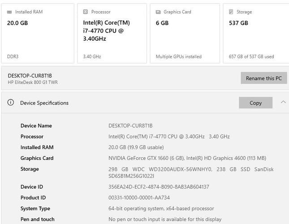The width and height of the screenshot is (289, 224).
Task: Select the 537 GB storage value
Action: tap(238, 23)
